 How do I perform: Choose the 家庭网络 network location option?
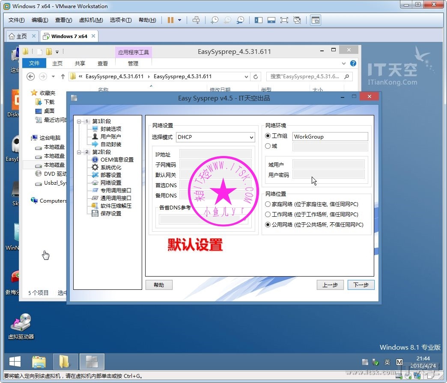(x=268, y=204)
